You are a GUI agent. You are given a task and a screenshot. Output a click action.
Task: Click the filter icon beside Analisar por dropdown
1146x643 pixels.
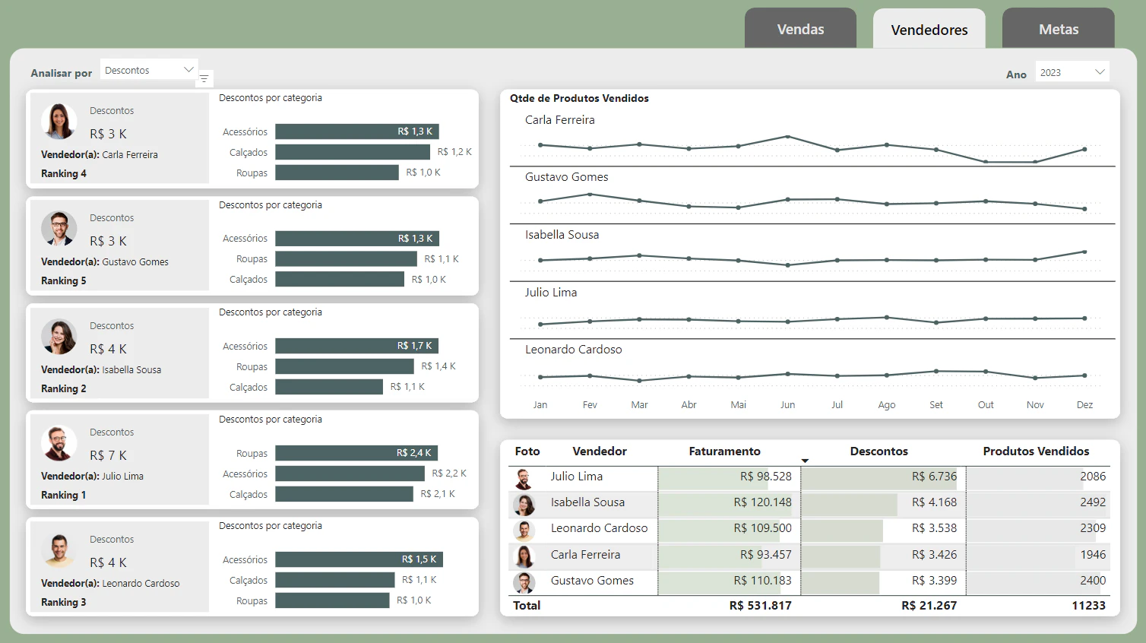(204, 79)
